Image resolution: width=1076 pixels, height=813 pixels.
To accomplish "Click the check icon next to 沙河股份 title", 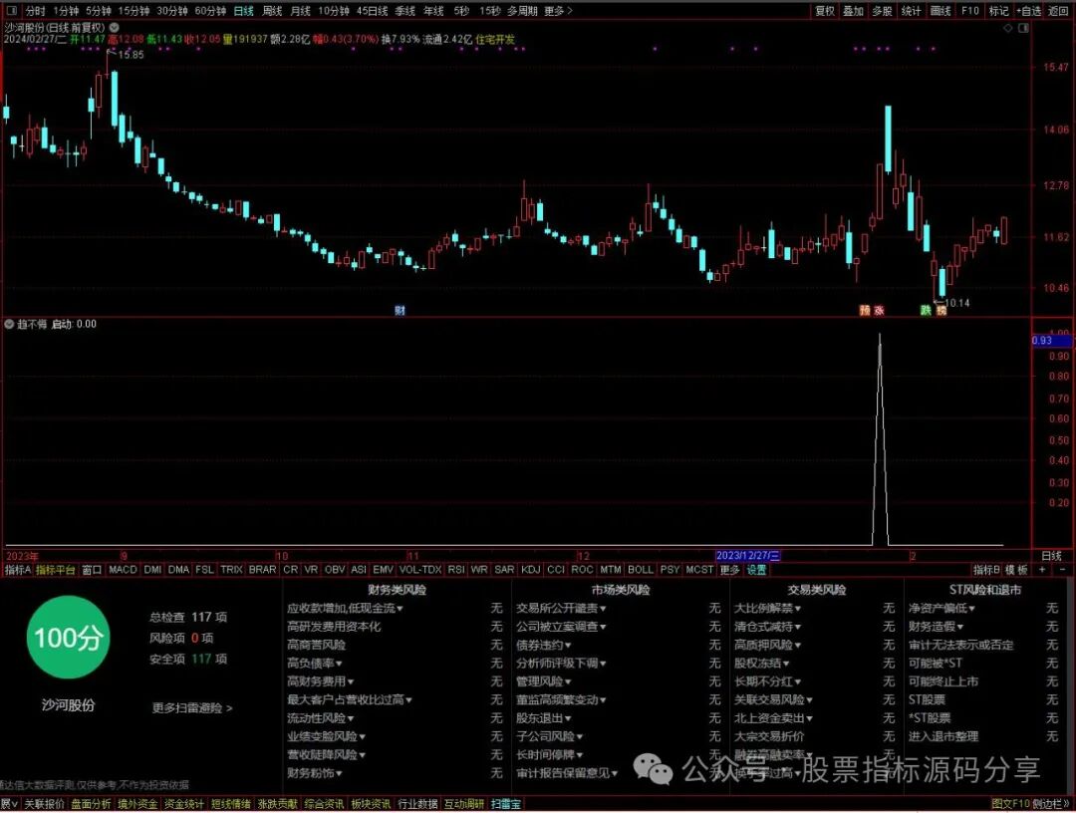I will [x=115, y=28].
